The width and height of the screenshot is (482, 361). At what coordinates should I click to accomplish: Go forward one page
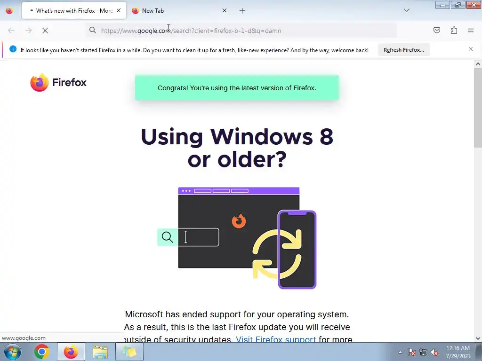point(28,31)
